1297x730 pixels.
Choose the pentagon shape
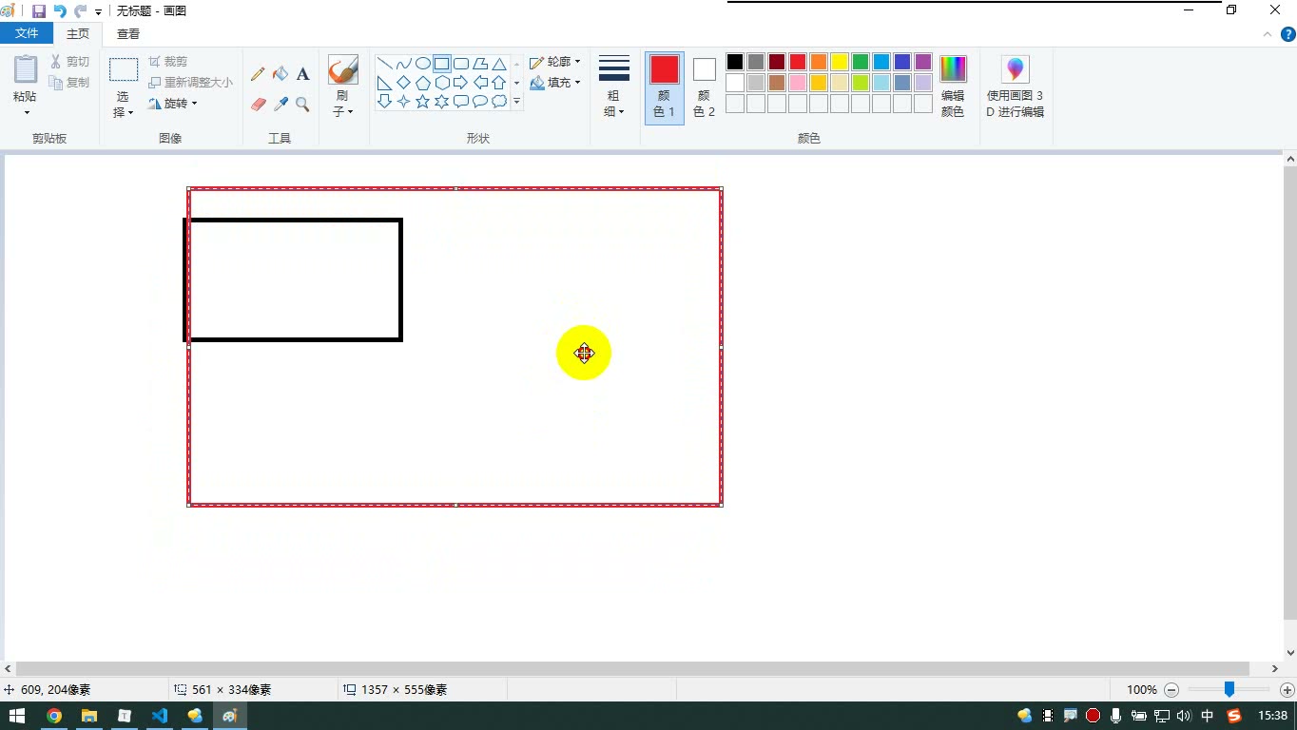(x=423, y=83)
